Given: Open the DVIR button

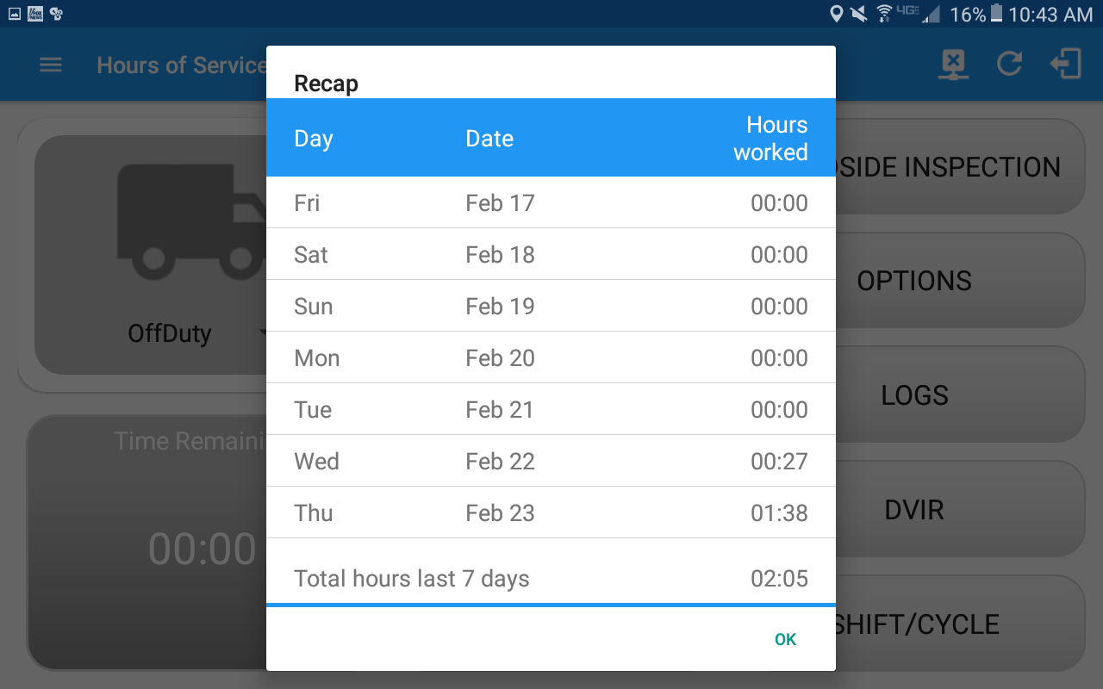Looking at the screenshot, I should 957,510.
